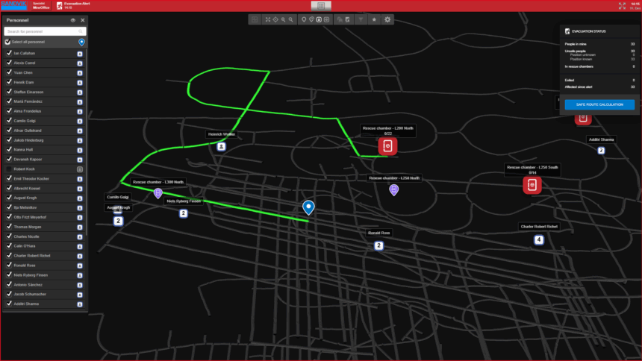
Task: Click the Rescue chamber L250 South red icon
Action: coord(532,185)
